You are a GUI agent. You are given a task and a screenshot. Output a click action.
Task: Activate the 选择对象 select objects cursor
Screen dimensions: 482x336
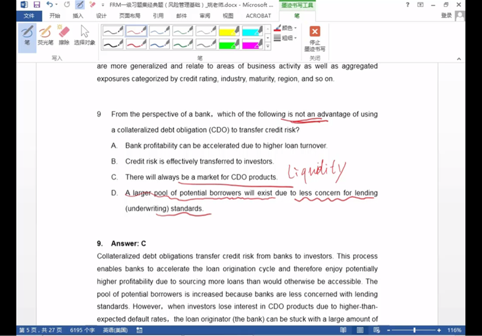pyautogui.click(x=84, y=35)
